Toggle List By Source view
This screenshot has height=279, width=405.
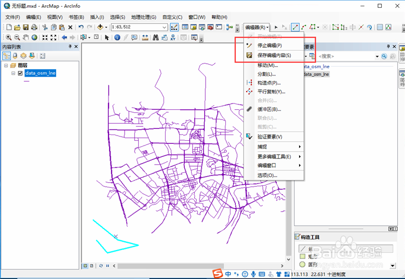pos(15,56)
